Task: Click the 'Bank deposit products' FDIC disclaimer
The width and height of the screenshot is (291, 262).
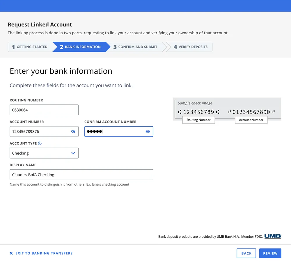Action: point(210,237)
